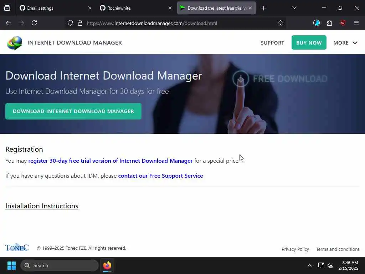Image resolution: width=365 pixels, height=274 pixels.
Task: Open the Privacy Policy link
Action: 295,249
